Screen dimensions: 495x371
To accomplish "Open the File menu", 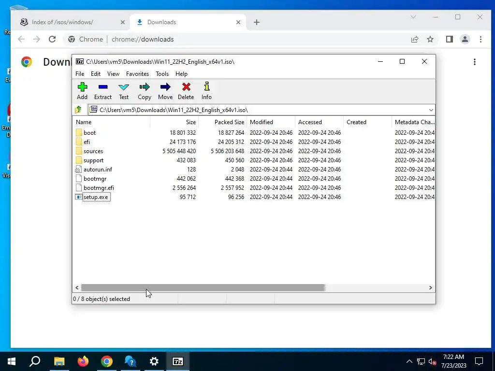I will [x=80, y=73].
